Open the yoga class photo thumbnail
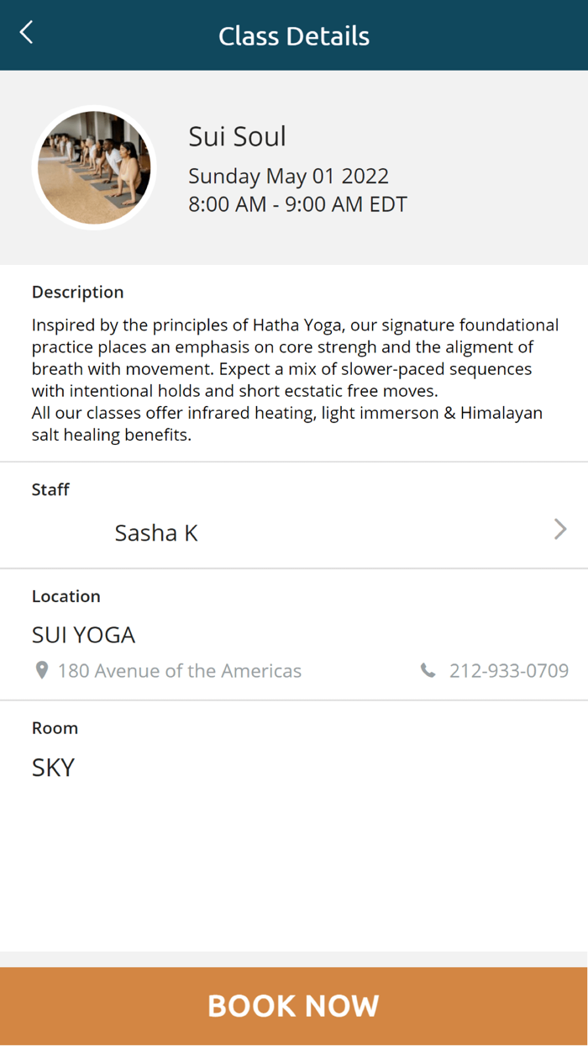Viewport: 588px width, 1046px height. click(x=94, y=168)
